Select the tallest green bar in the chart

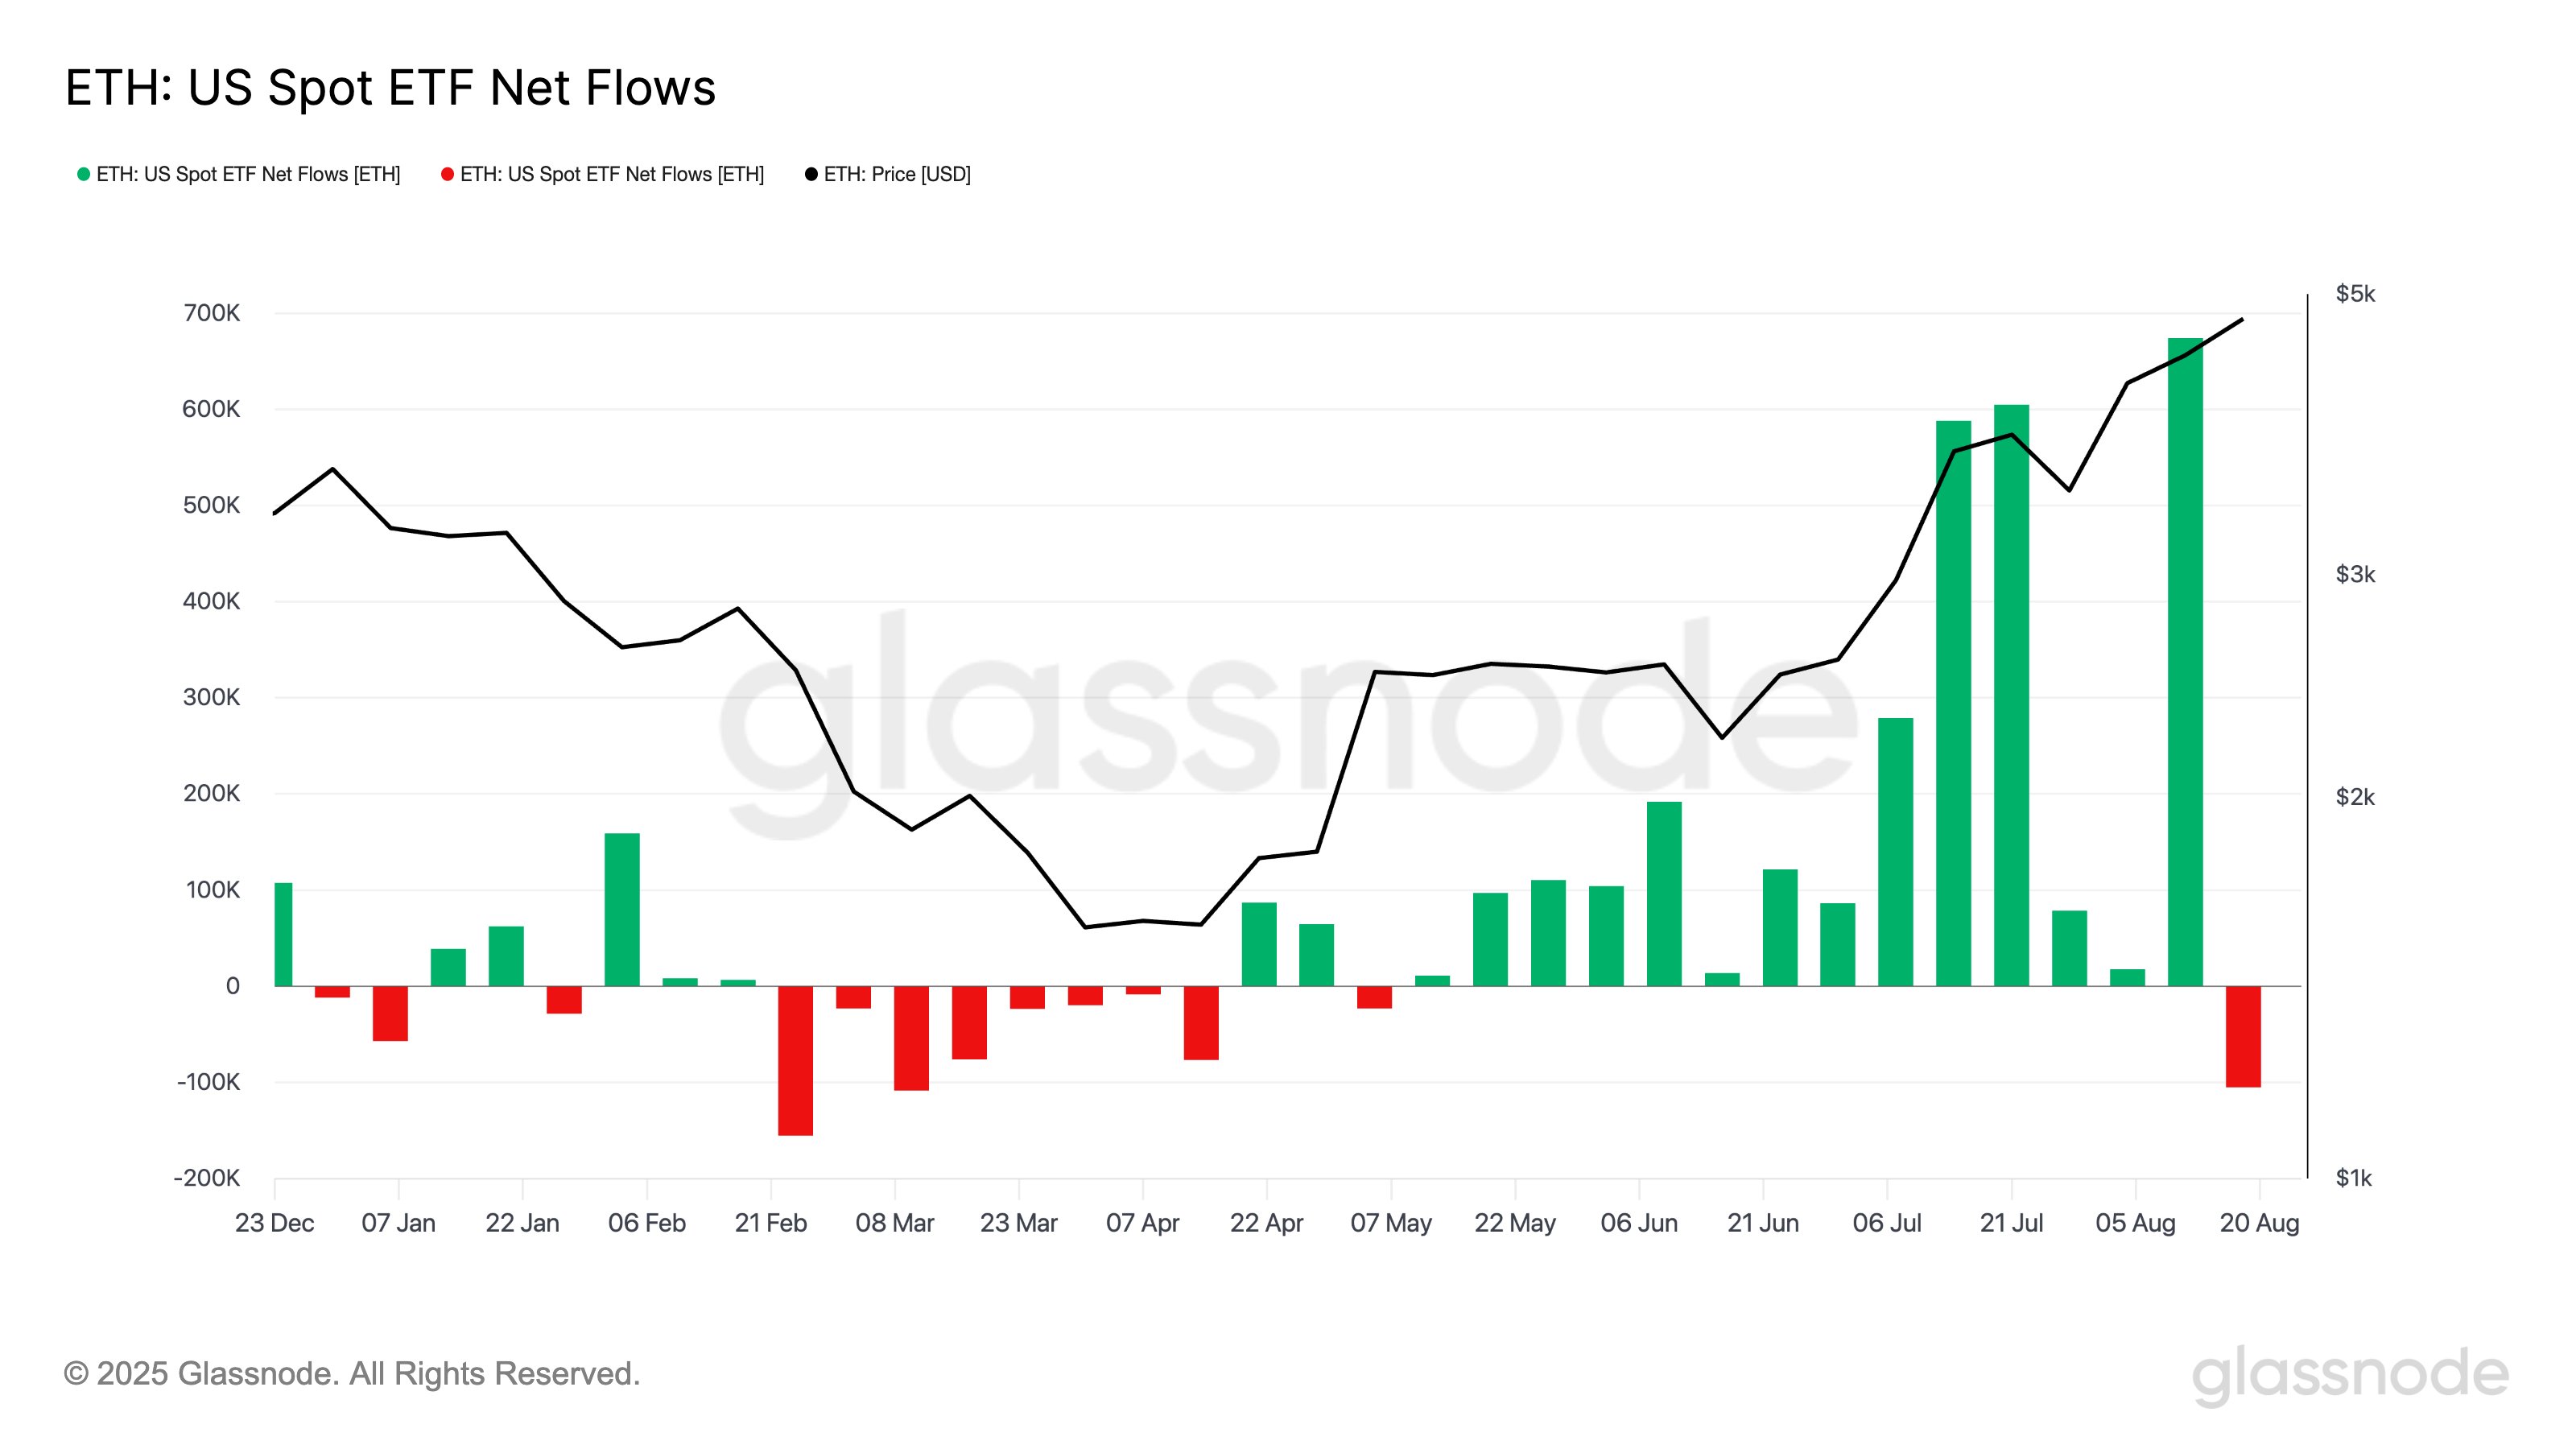tap(2185, 660)
